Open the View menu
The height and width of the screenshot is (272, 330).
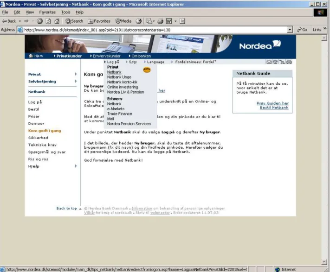(30, 12)
